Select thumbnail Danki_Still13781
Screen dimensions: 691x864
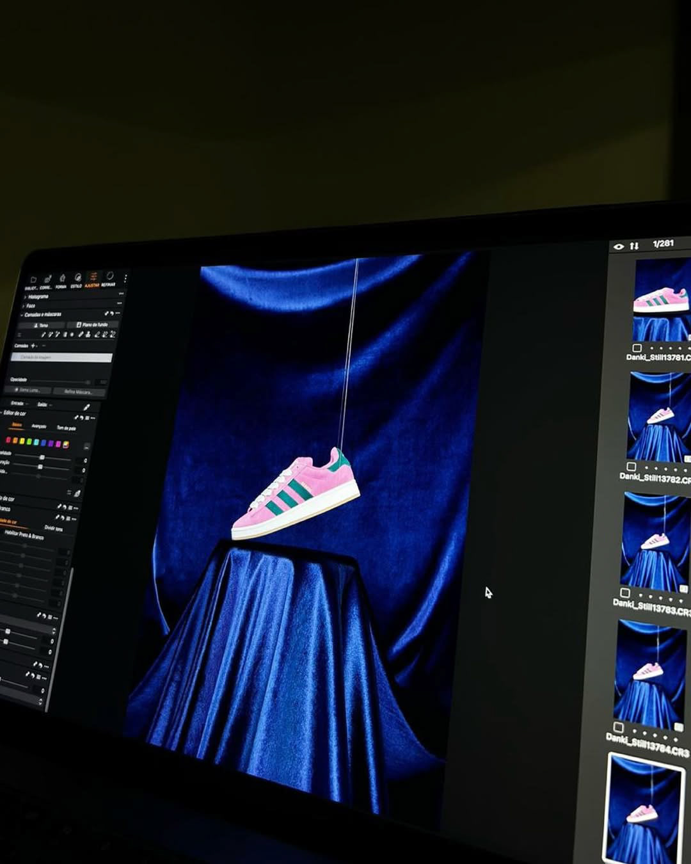pos(662,300)
